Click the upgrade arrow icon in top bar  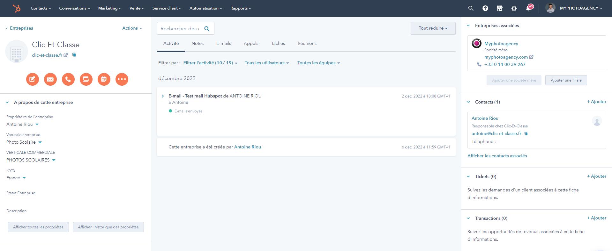tap(485, 9)
